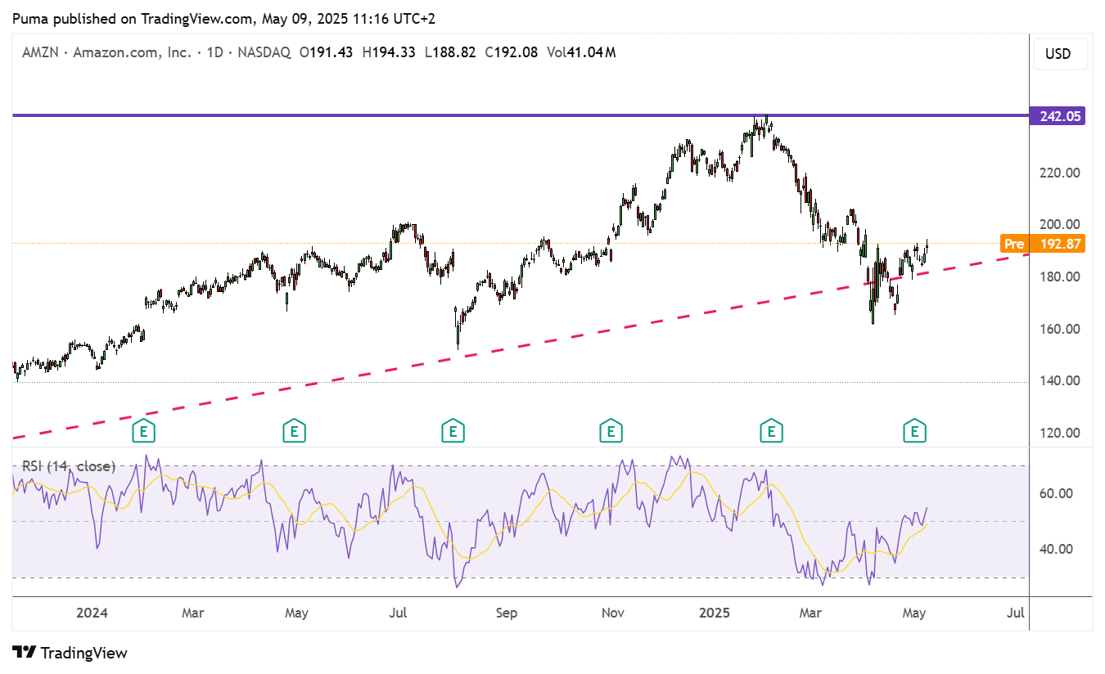This screenshot has height=674, width=1105.
Task: Click the 60.00 RSI axis label
Action: (1057, 494)
